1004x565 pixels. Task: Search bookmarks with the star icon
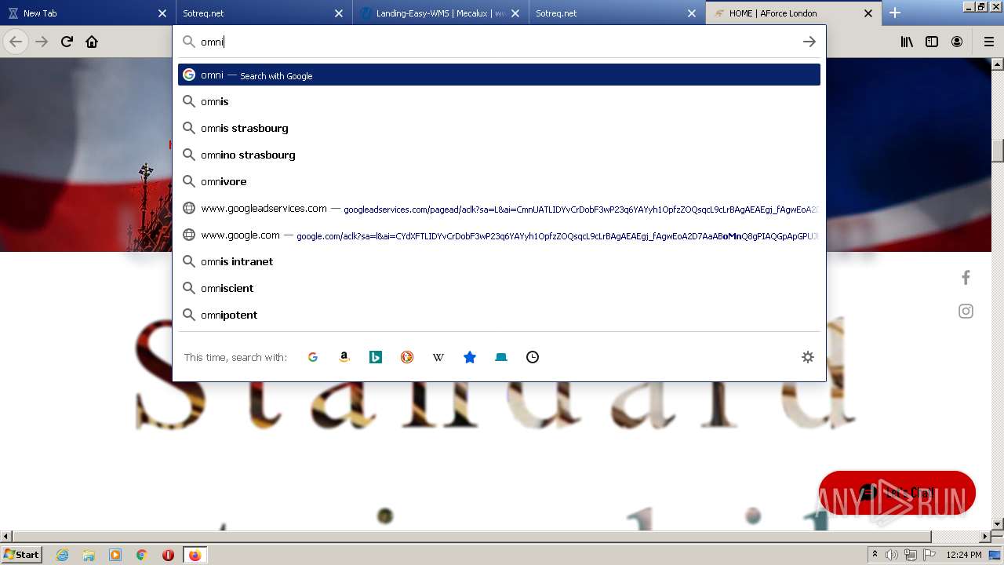tap(470, 357)
